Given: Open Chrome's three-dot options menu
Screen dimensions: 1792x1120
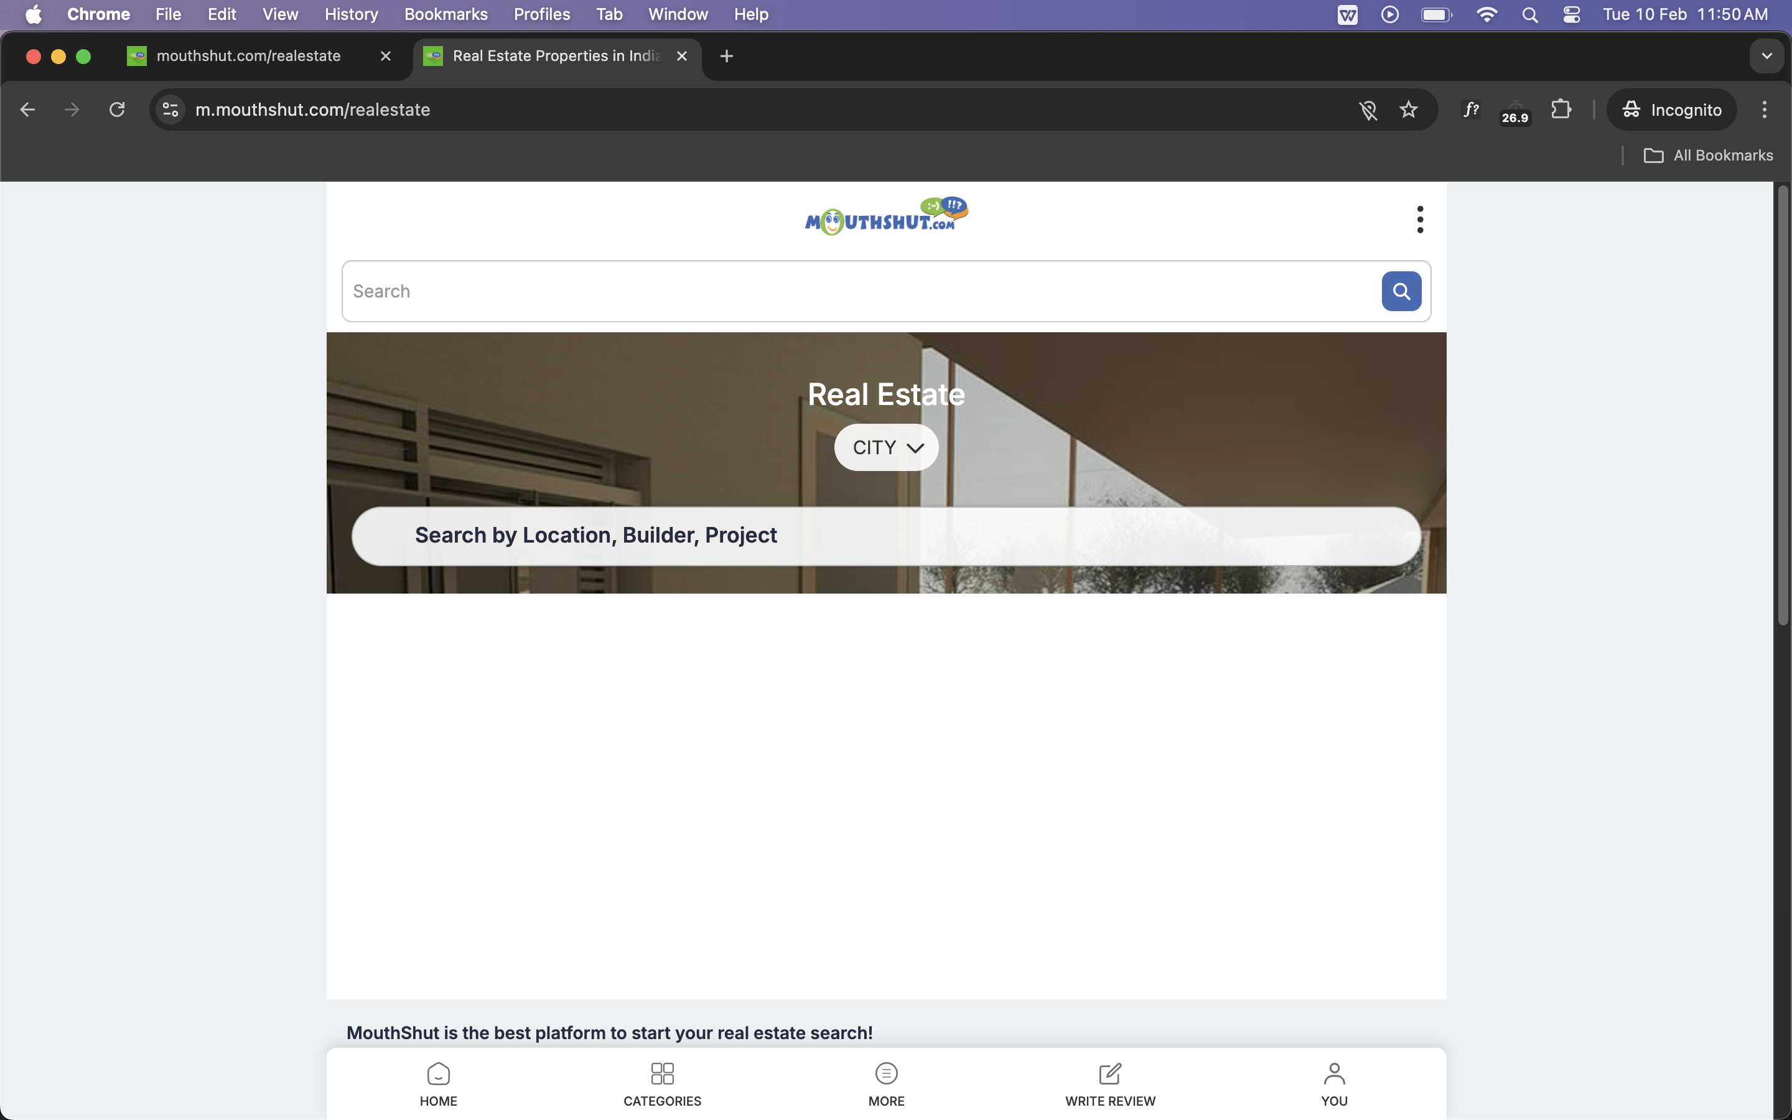Looking at the screenshot, I should tap(1764, 110).
